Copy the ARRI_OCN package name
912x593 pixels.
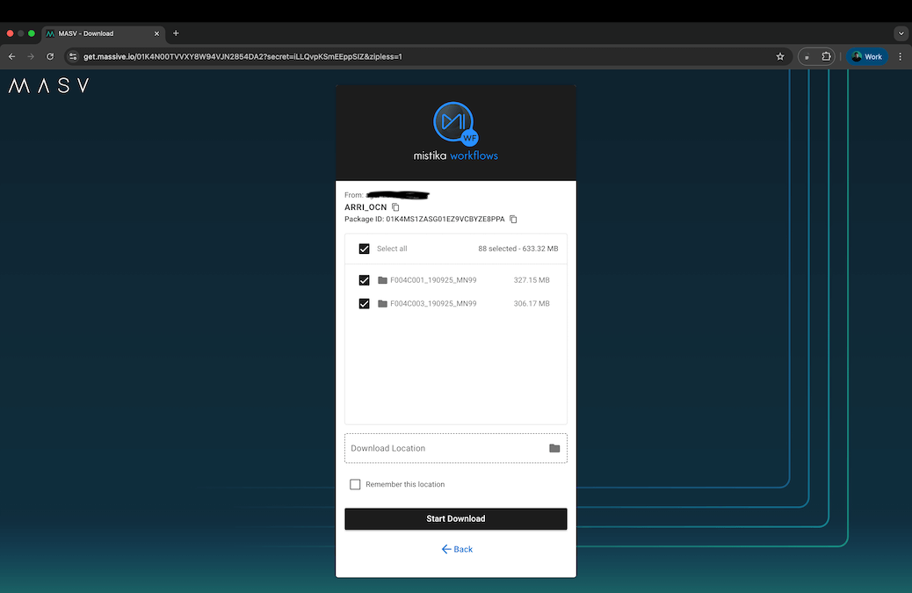pyautogui.click(x=394, y=206)
